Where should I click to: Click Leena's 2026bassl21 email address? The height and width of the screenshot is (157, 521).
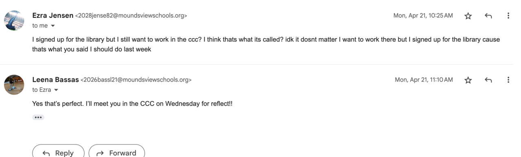coord(136,80)
